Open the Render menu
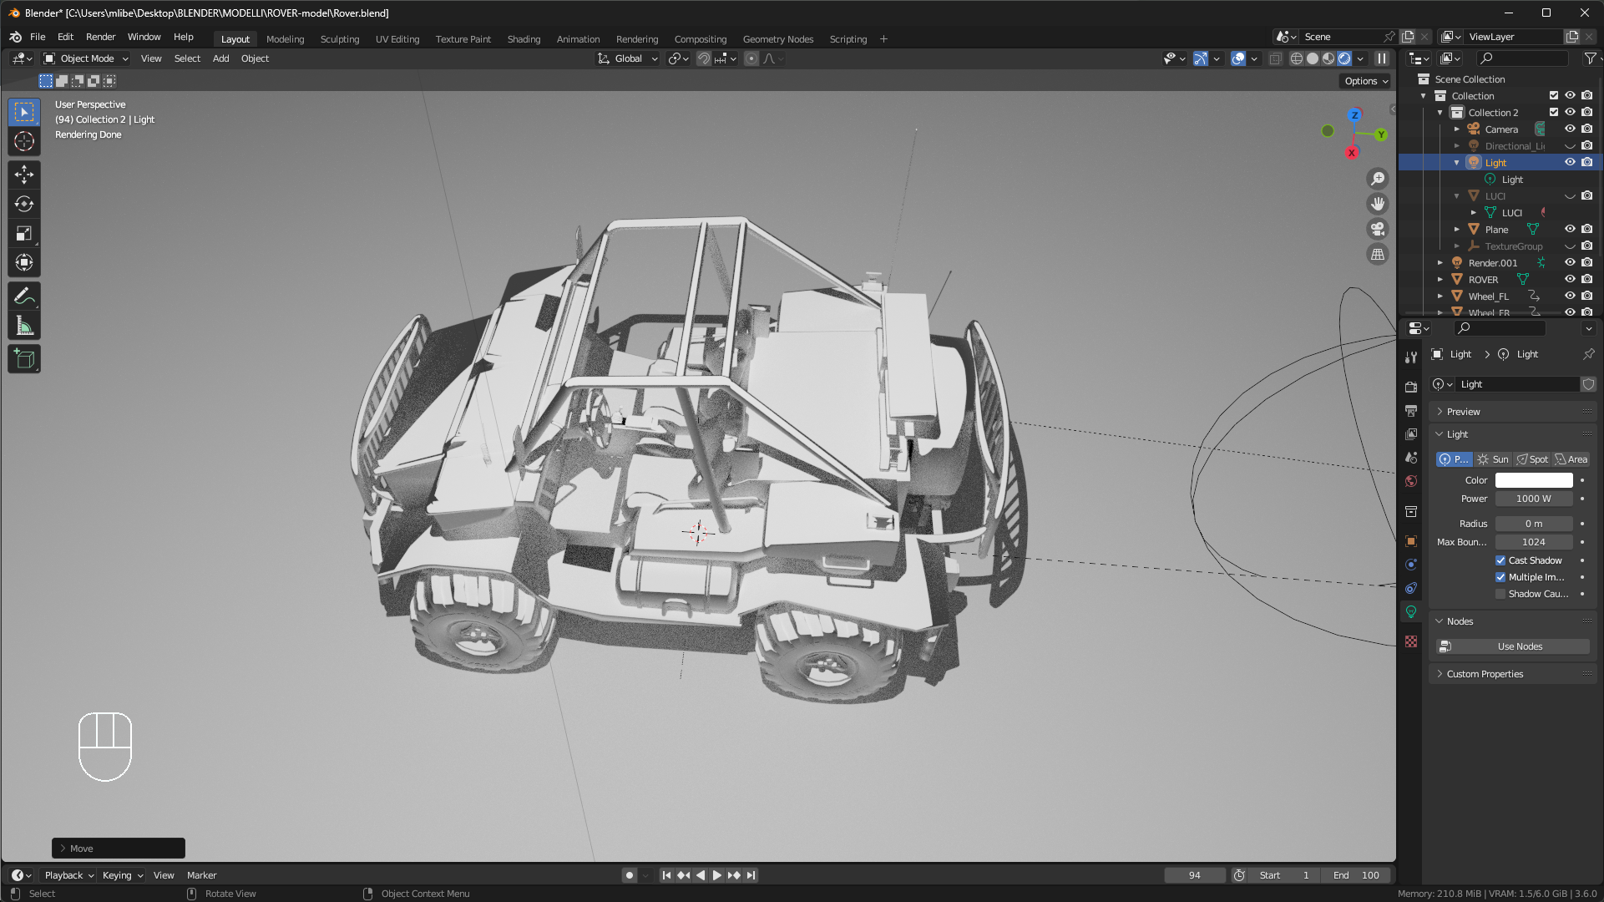The image size is (1604, 902). [100, 37]
